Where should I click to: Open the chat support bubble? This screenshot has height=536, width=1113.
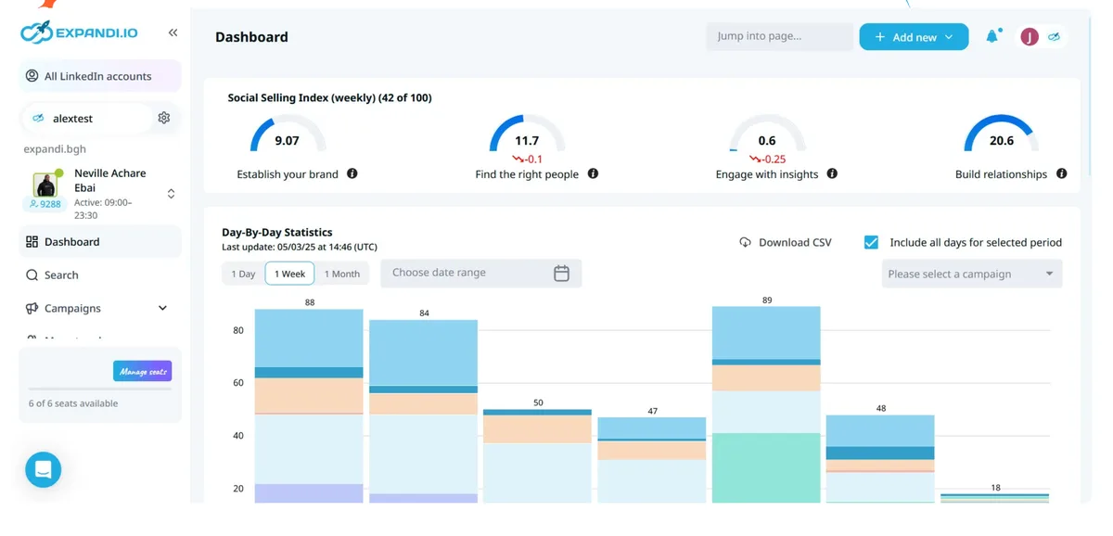pos(43,469)
